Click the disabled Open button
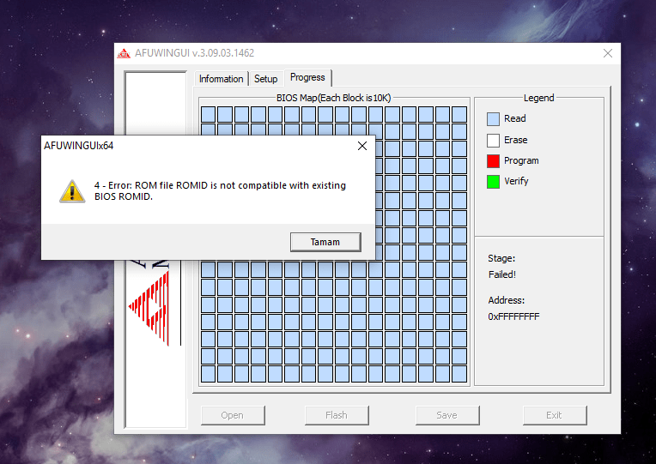Image resolution: width=656 pixels, height=464 pixels. pos(233,415)
